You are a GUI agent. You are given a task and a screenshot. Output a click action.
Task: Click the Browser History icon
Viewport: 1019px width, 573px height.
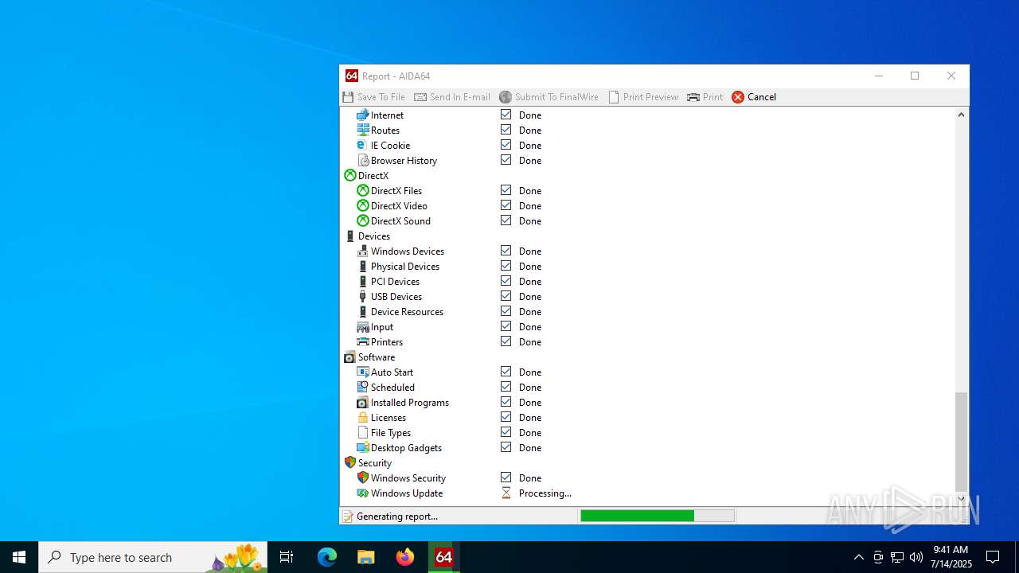(x=363, y=160)
